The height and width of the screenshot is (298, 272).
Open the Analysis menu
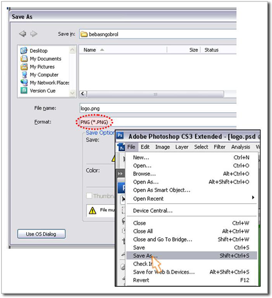[241, 147]
